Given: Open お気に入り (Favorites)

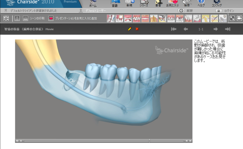Looking at the screenshot, I should pyautogui.click(x=172, y=4).
